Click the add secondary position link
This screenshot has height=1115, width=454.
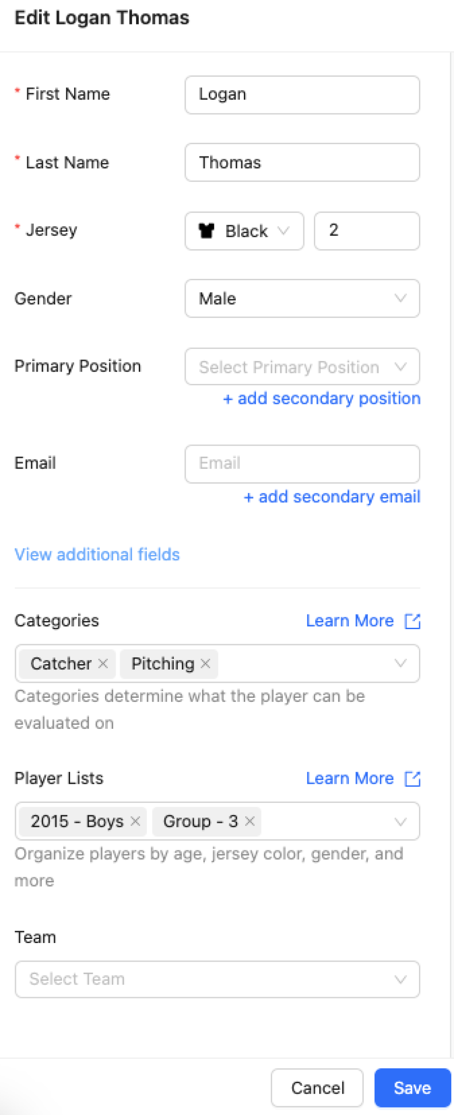tap(322, 399)
